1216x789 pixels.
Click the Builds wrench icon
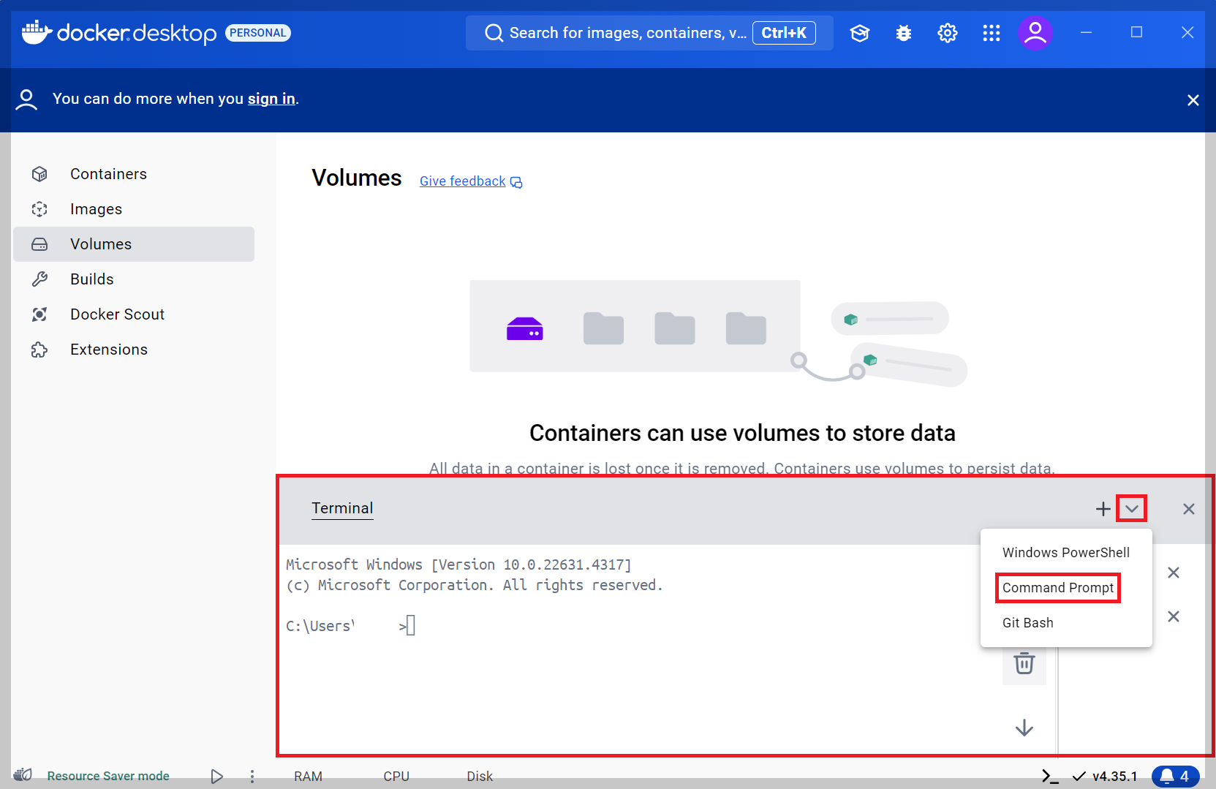(39, 279)
